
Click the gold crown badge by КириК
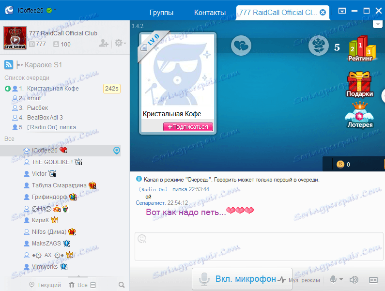pos(55,220)
